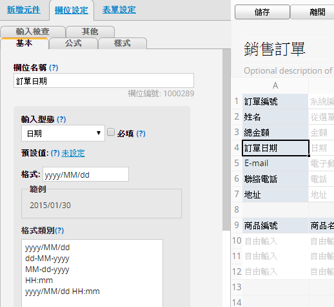Screen dimensions: 334x307
Task: Click the panel's vertical scrollbar
Action: [x=226, y=140]
